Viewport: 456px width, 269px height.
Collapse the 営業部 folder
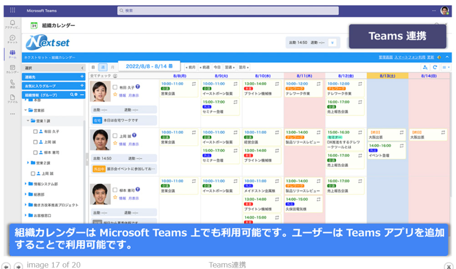point(25,110)
